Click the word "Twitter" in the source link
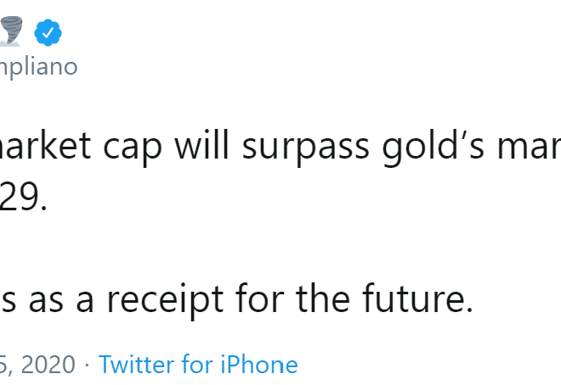Screen dimensions: 561x385 138,365
